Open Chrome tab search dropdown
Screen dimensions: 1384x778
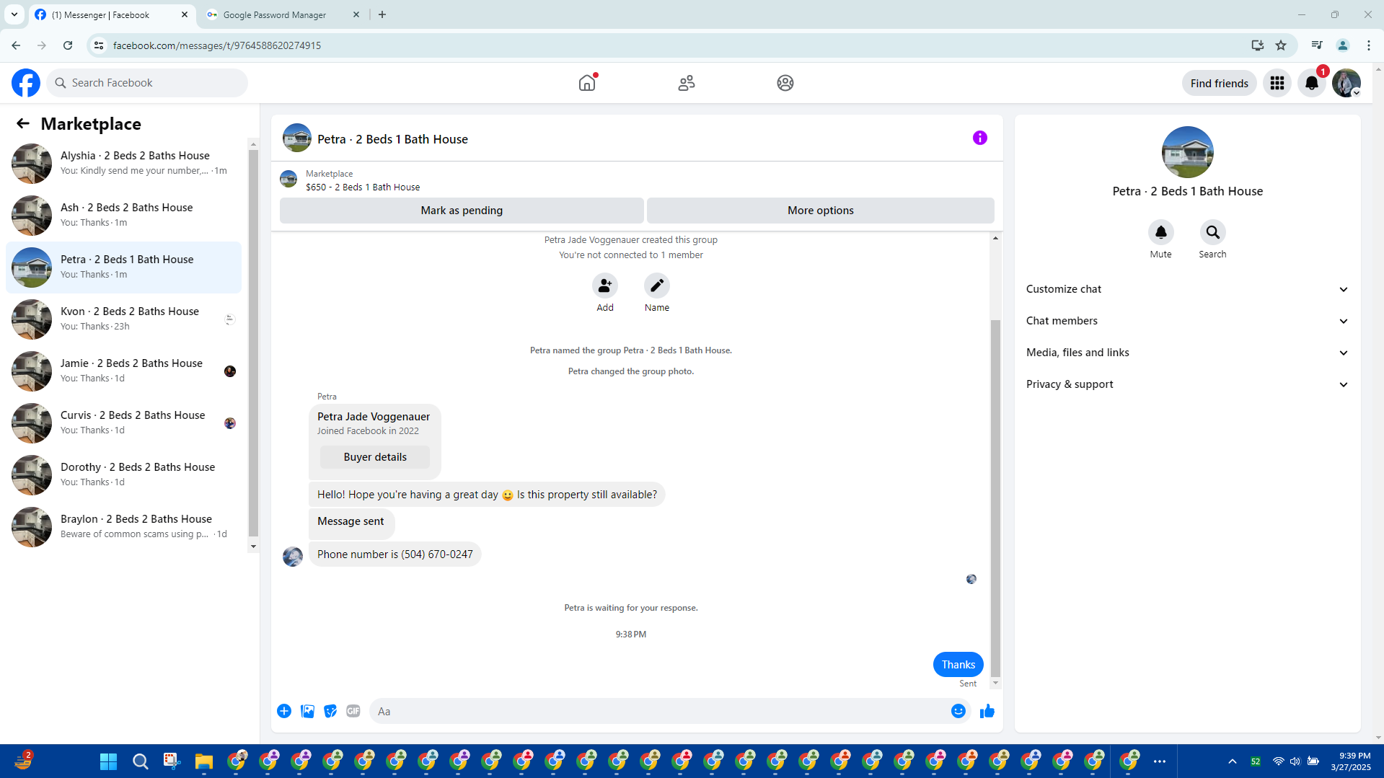[x=14, y=14]
